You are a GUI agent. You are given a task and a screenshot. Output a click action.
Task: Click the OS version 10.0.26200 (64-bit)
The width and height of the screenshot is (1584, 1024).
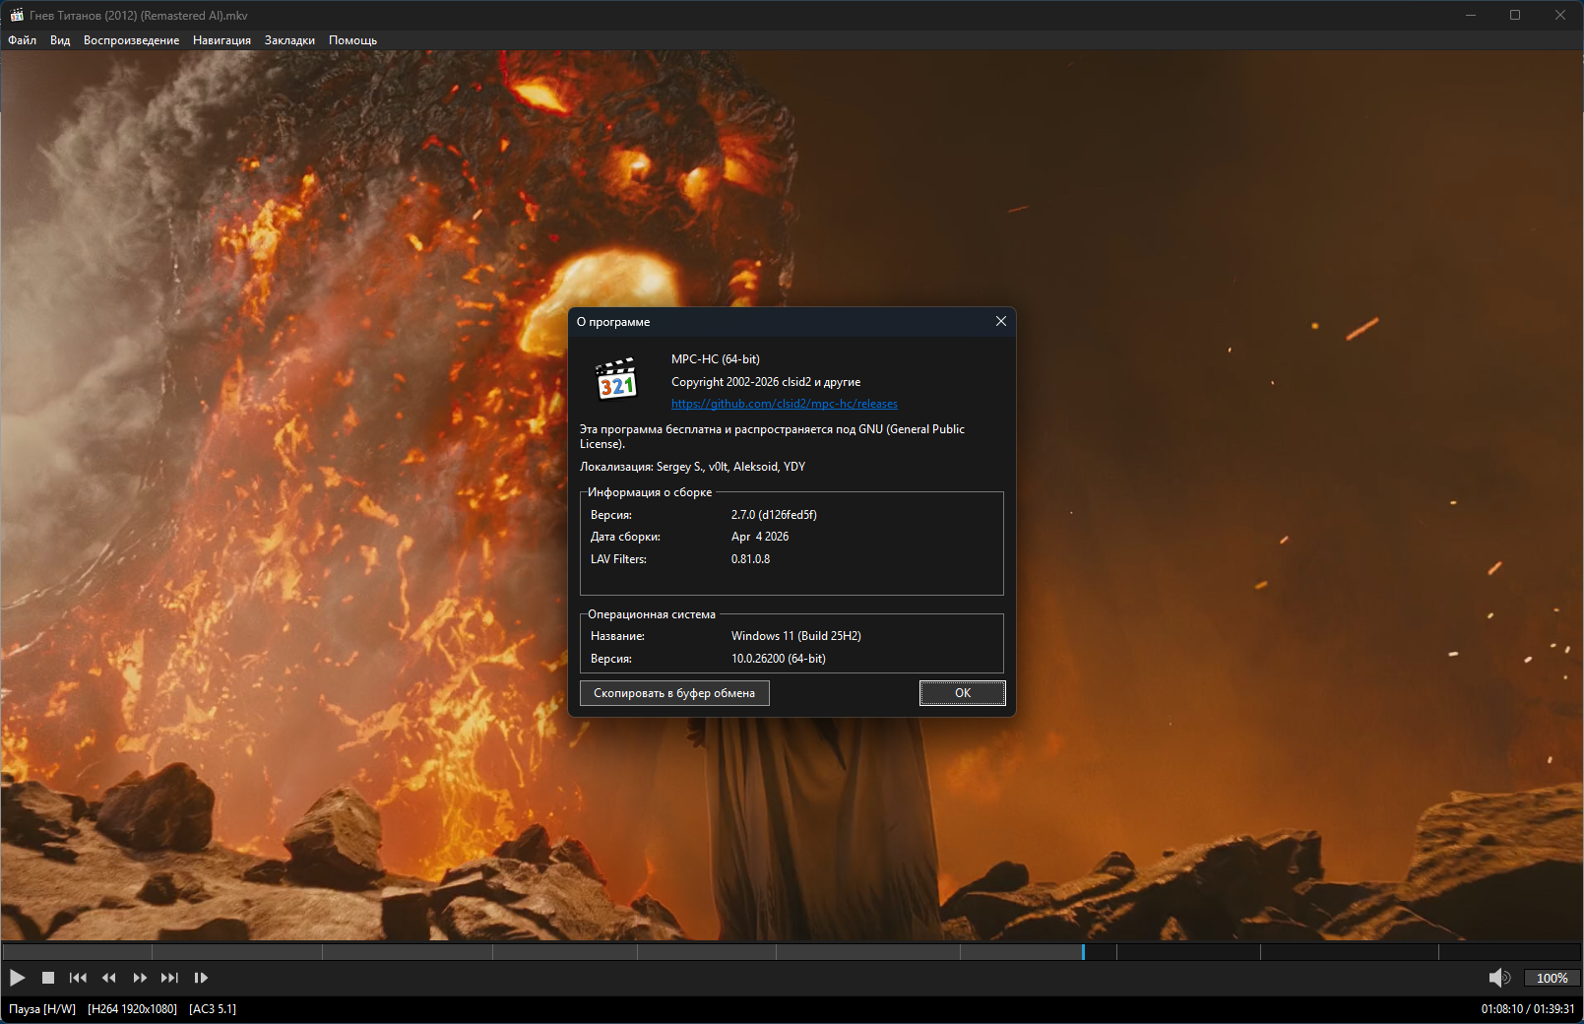pos(779,659)
